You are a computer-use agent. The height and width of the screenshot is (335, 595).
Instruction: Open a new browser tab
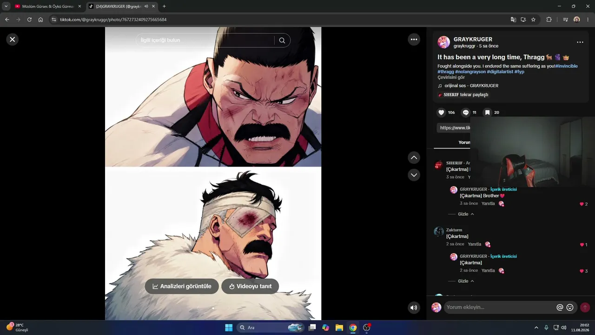pos(164,7)
